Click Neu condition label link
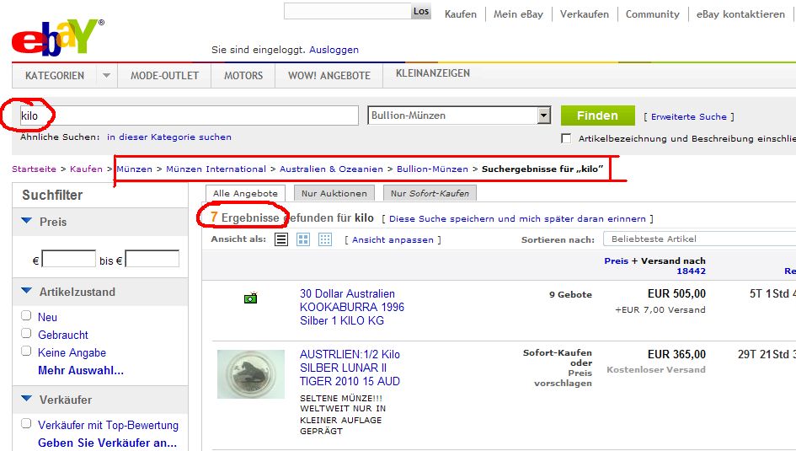The height and width of the screenshot is (451, 796). [47, 317]
